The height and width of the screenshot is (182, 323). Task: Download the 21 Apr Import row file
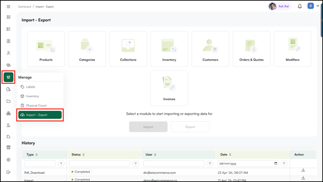click(x=303, y=178)
